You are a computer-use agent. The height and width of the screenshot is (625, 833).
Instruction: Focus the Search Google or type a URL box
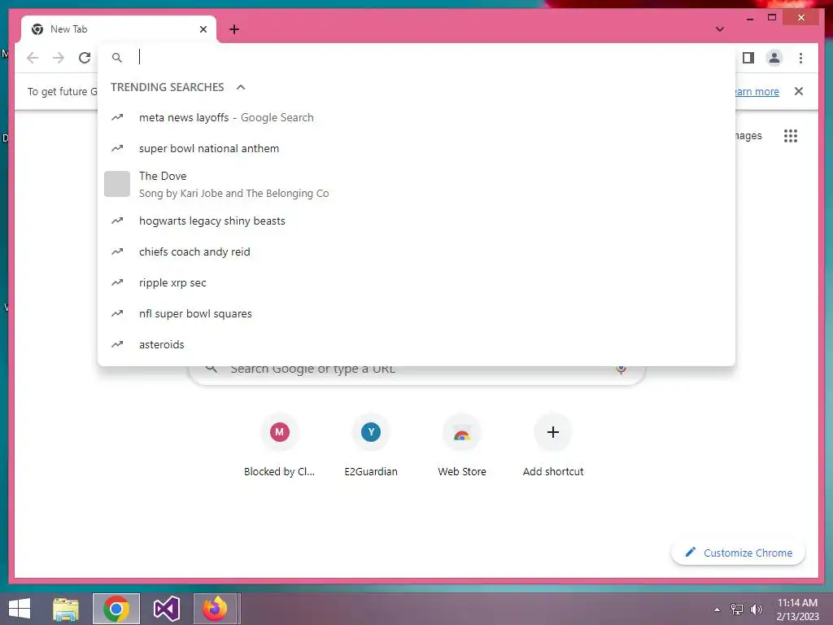(417, 374)
